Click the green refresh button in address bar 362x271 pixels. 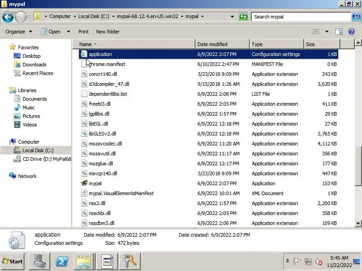(243, 17)
